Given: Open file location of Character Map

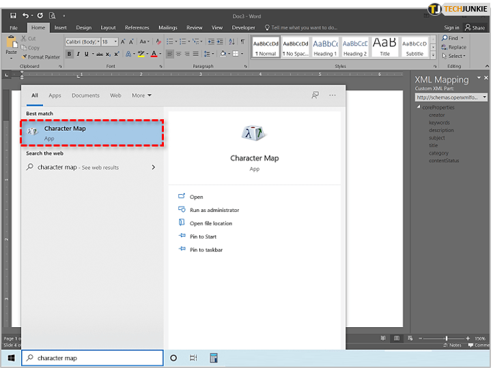Looking at the screenshot, I should click(210, 224).
